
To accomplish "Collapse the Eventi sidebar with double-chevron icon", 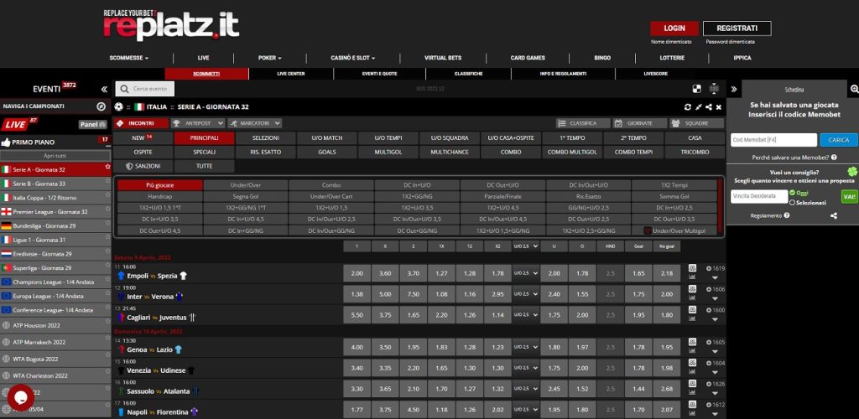I will [104, 89].
